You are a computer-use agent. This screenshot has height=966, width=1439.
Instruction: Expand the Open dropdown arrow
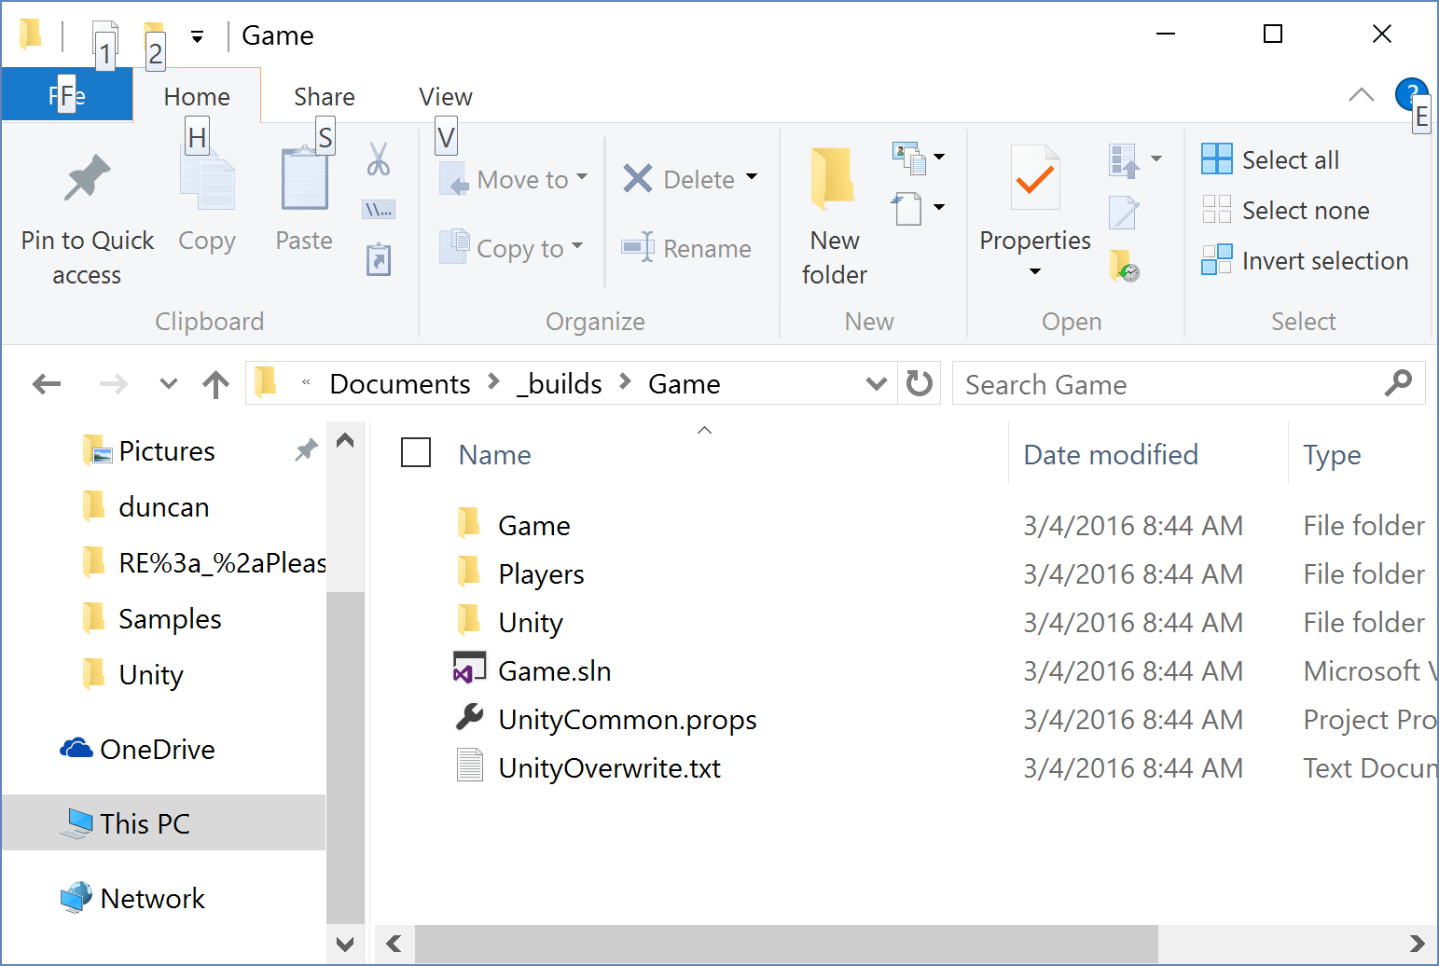tap(1156, 159)
